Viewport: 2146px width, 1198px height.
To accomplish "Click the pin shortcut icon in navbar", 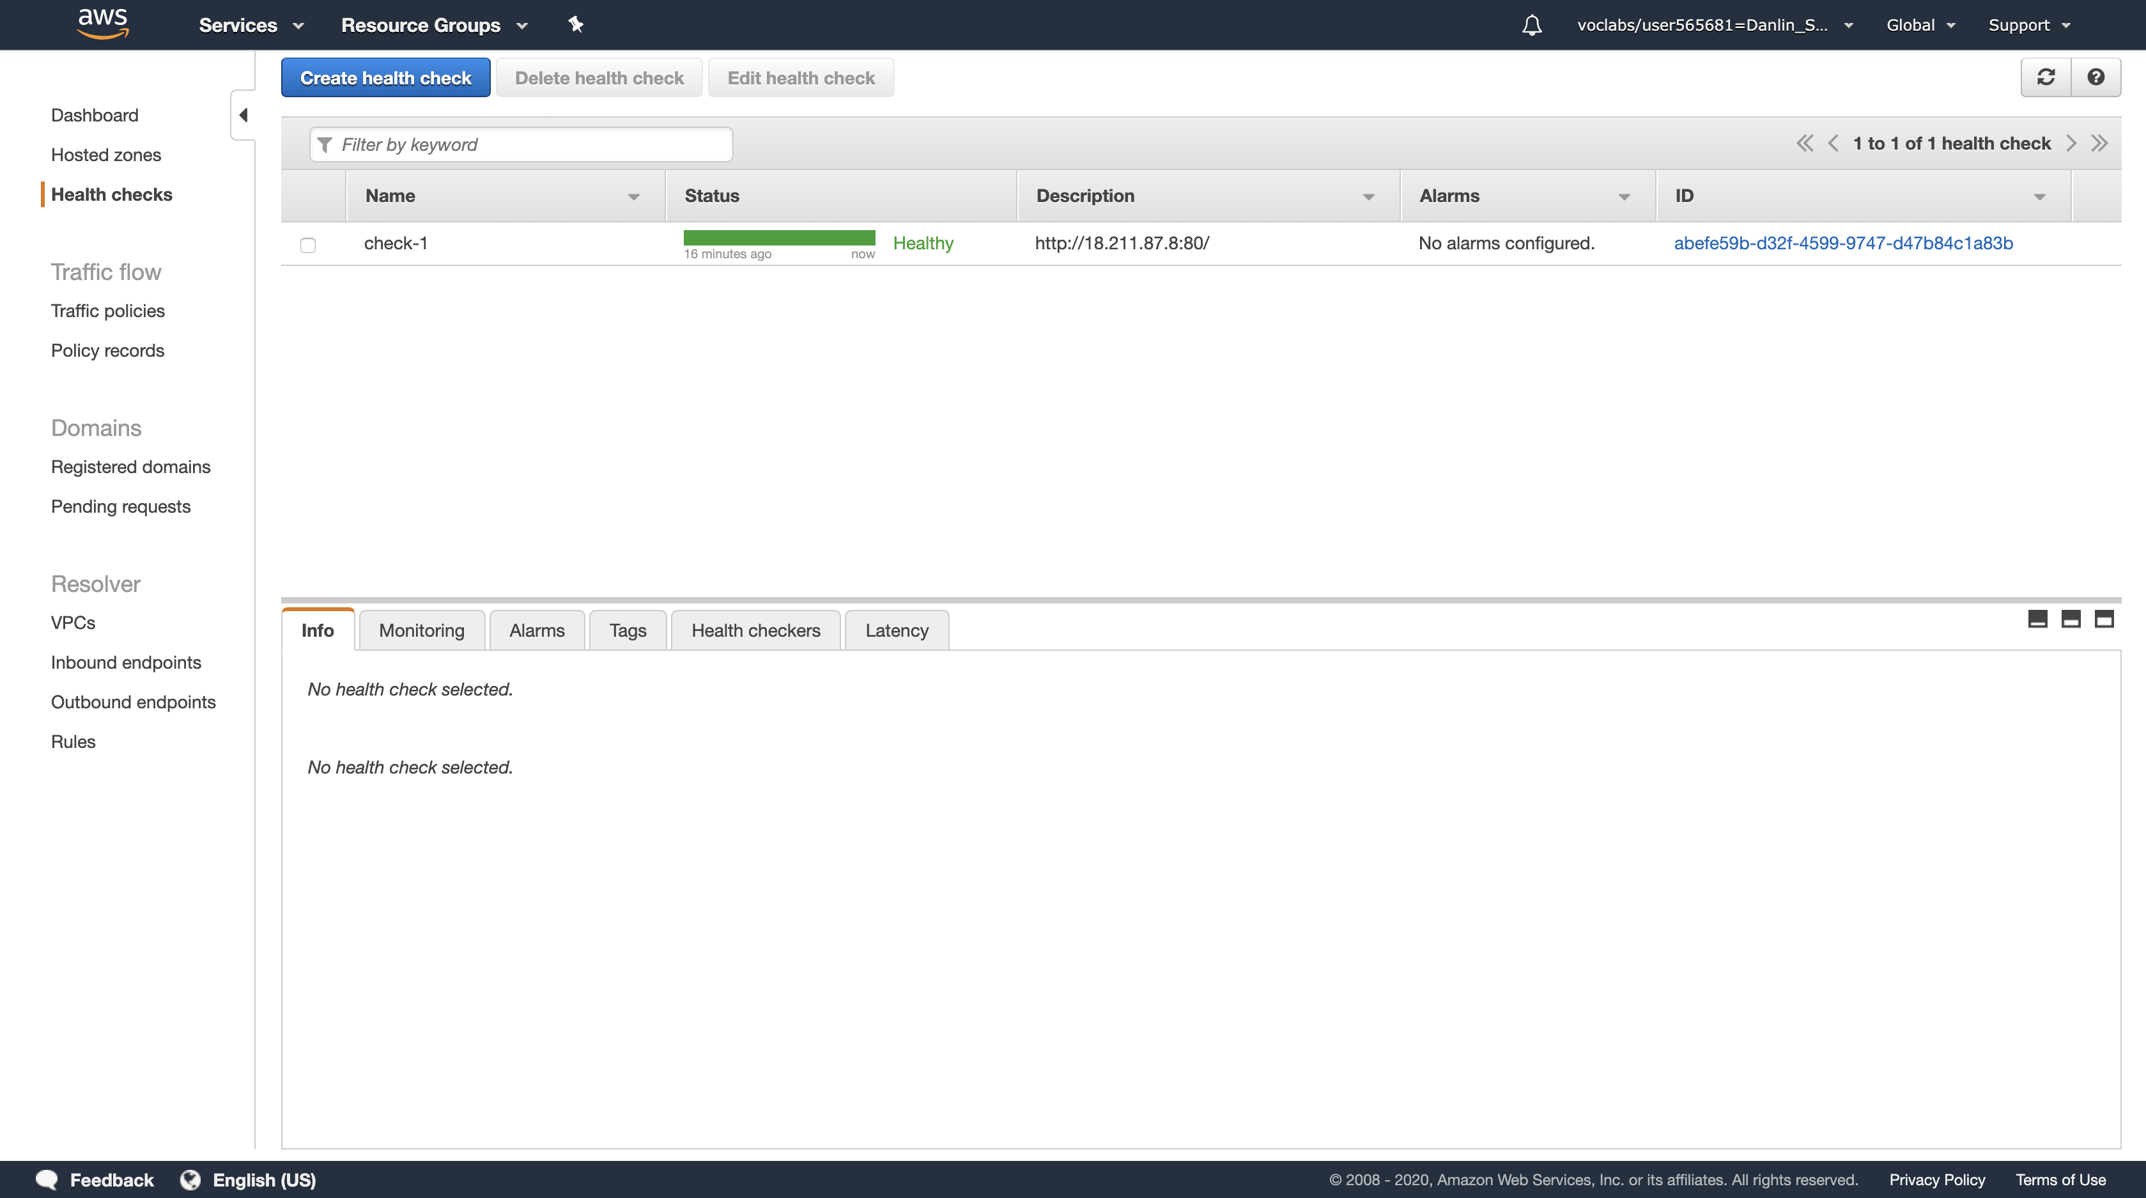I will (576, 25).
